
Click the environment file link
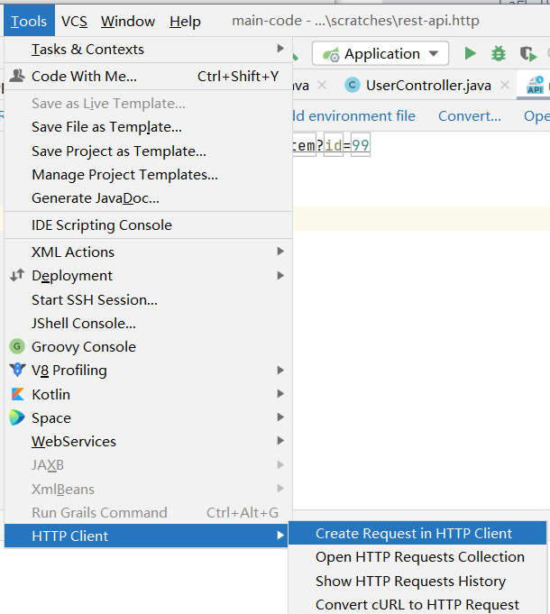(353, 116)
